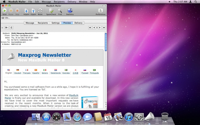
Task: Open the Message menu
Action: (46, 2)
